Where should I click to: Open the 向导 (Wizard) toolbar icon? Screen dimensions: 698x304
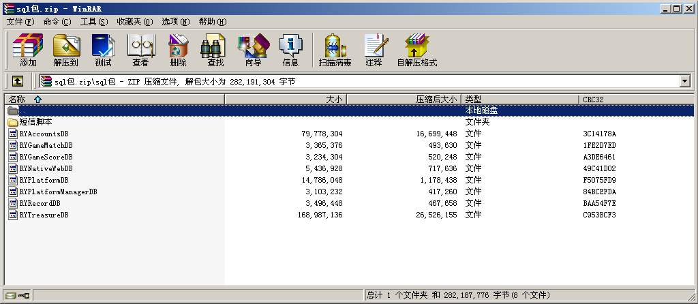point(253,50)
